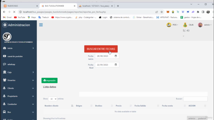Click the Propietario person icon

pyautogui.click(x=4, y=96)
